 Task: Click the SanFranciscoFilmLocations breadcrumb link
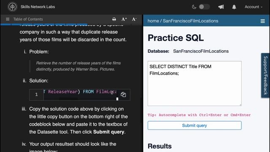point(190,21)
